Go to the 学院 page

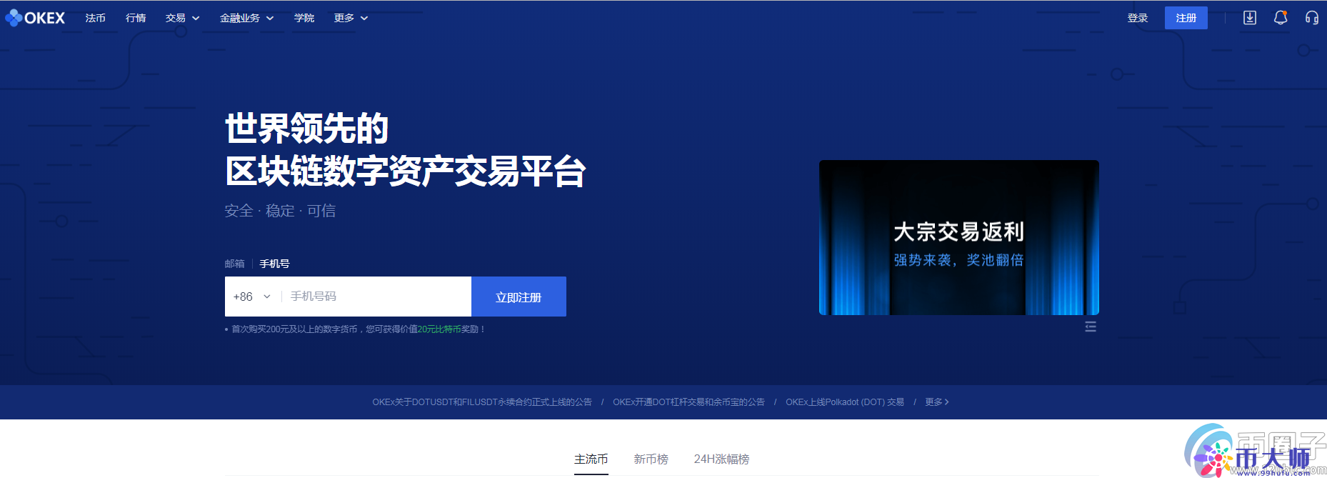pyautogui.click(x=304, y=18)
